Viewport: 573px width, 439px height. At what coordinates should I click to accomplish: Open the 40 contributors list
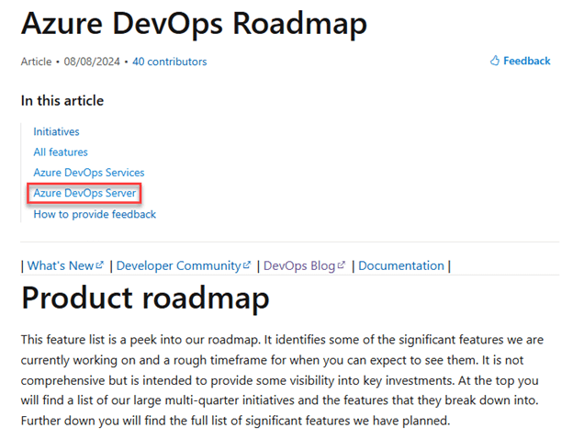(169, 62)
